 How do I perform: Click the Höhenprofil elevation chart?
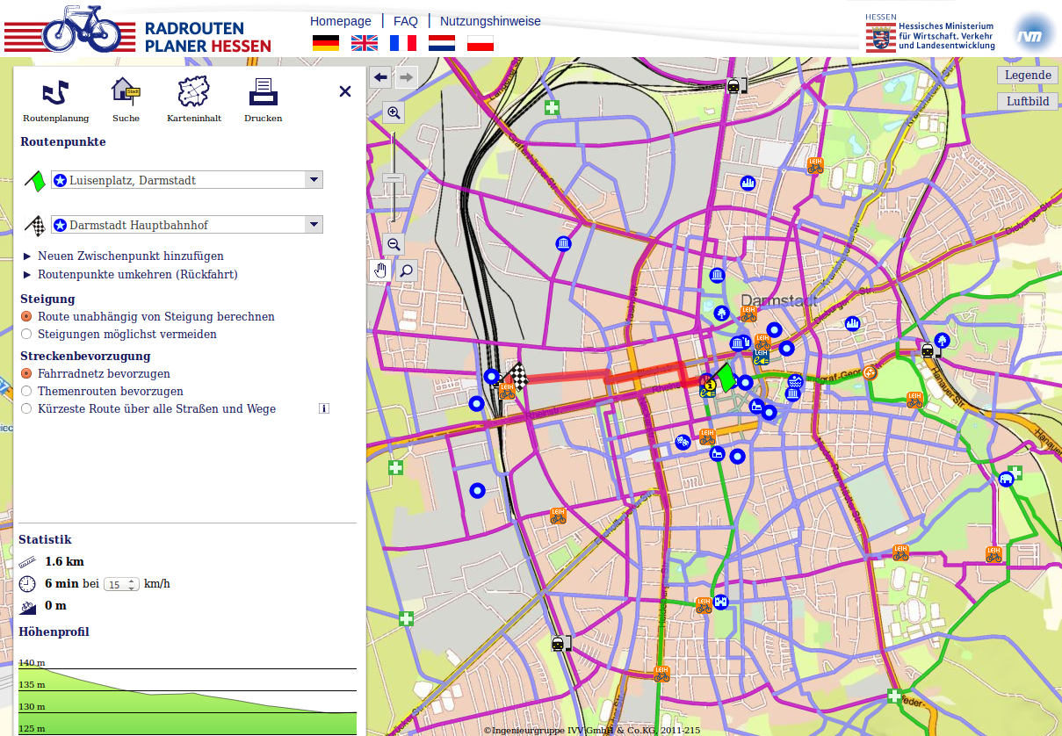[x=187, y=698]
